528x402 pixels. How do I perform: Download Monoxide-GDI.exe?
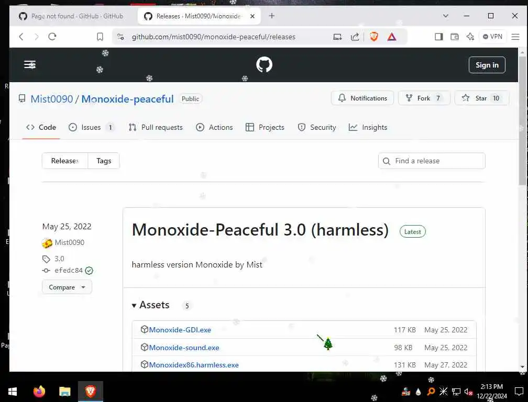click(180, 330)
